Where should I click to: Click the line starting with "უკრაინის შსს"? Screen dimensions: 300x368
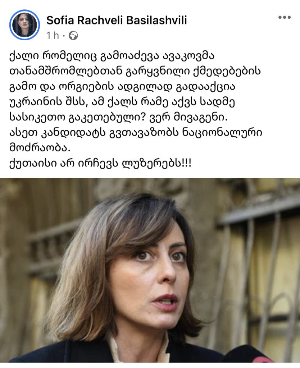click(122, 102)
